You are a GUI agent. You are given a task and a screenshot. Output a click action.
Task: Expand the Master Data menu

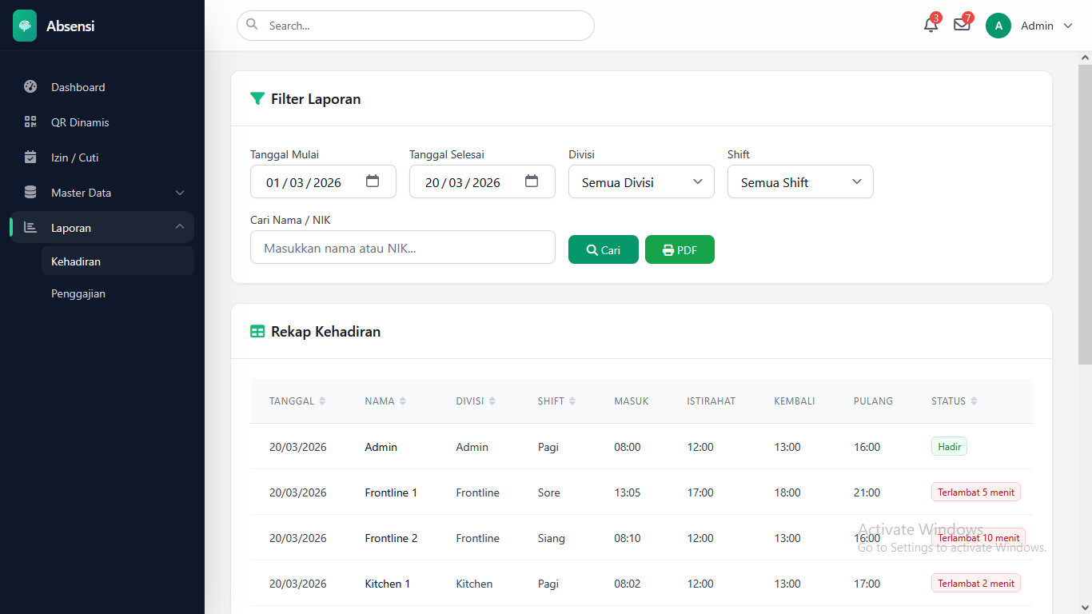tap(102, 193)
